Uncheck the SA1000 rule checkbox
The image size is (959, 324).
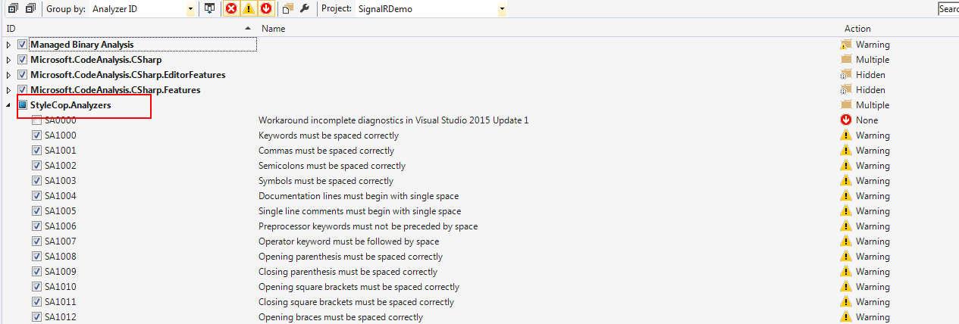pyautogui.click(x=36, y=136)
